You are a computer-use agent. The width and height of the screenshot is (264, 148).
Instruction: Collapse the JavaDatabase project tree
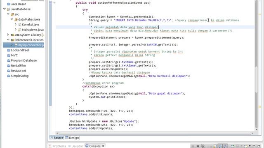click(x=5, y=9)
